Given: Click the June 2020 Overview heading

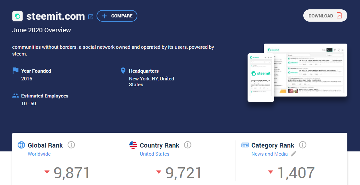Looking at the screenshot, I should (41, 30).
